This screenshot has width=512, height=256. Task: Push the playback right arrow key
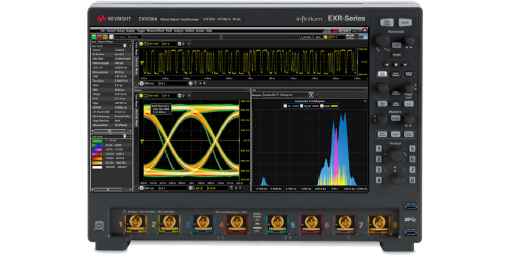click(x=405, y=65)
